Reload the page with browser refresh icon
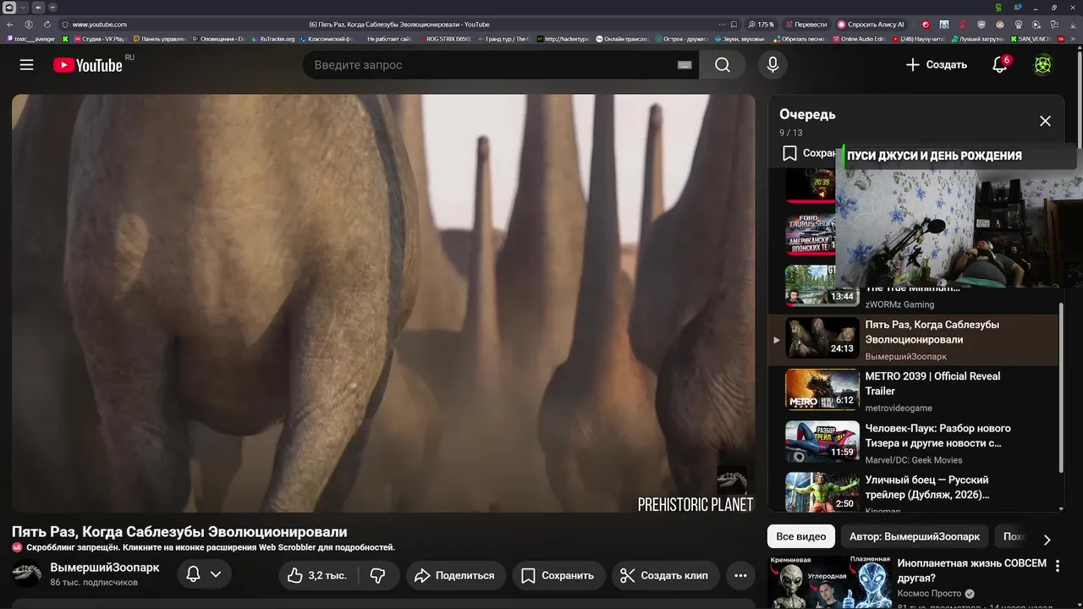Viewport: 1083px width, 609px height. point(47,25)
